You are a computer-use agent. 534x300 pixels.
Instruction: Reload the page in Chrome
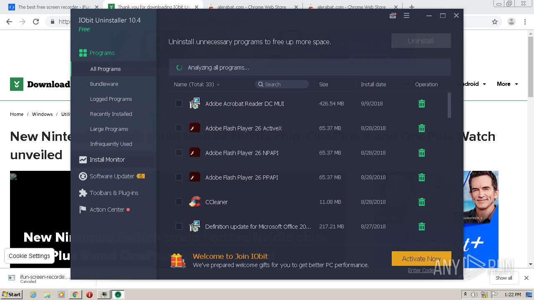pos(36,22)
